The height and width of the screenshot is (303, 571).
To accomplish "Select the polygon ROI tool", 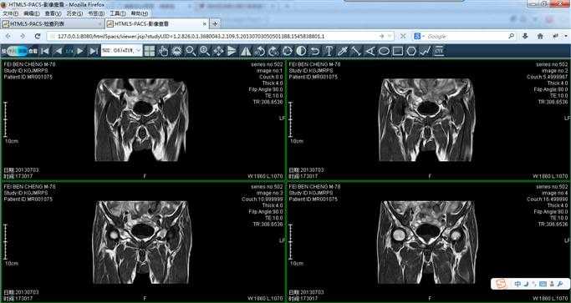I will [x=411, y=51].
